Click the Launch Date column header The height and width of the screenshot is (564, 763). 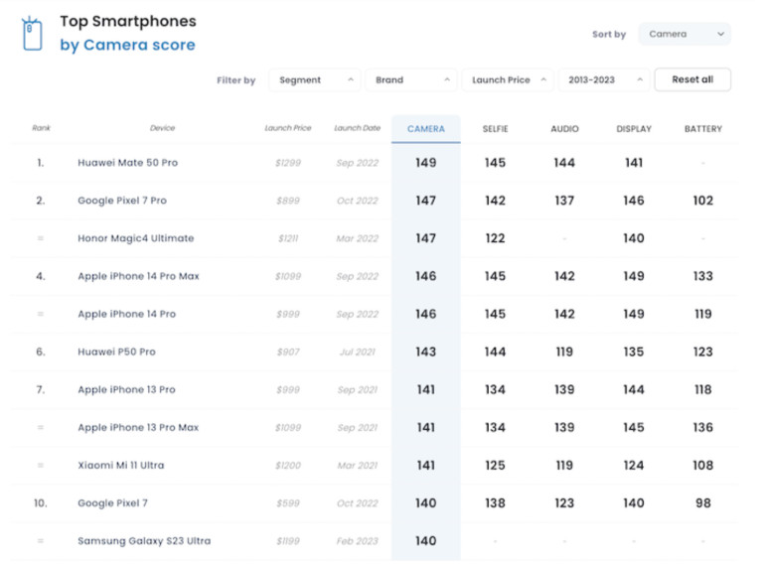(x=357, y=128)
